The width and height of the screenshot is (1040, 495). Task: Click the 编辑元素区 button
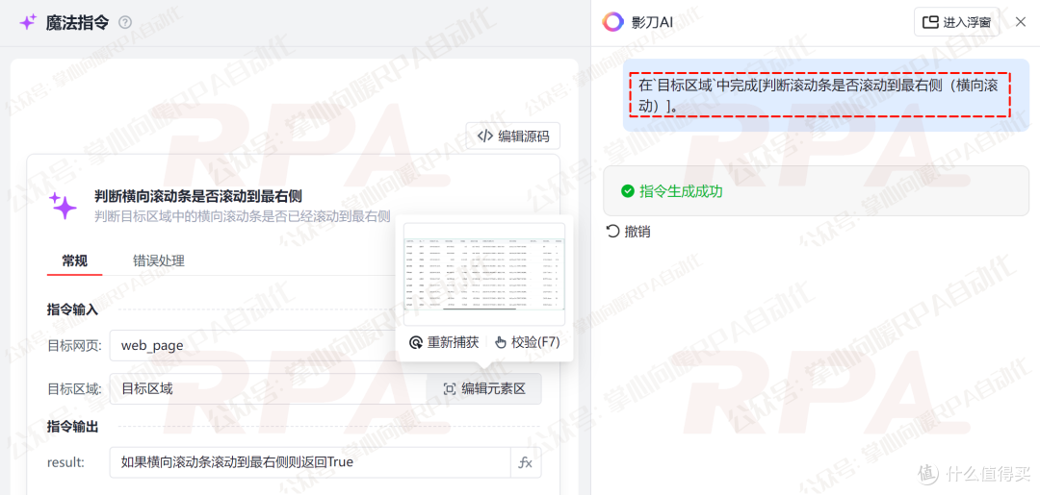[x=484, y=389]
